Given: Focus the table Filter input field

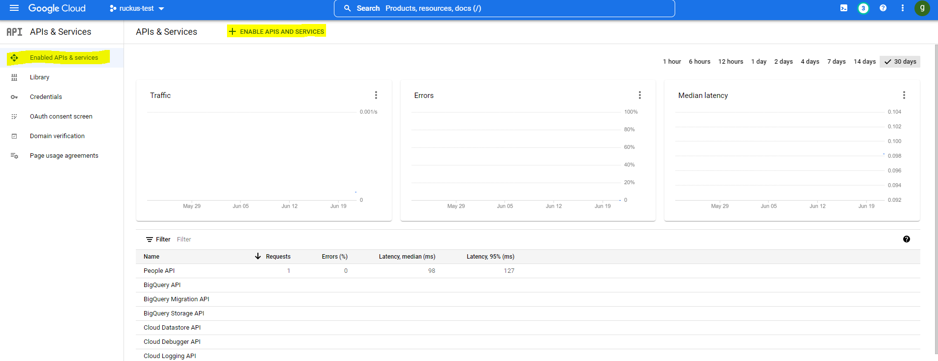Looking at the screenshot, I should click(534, 240).
